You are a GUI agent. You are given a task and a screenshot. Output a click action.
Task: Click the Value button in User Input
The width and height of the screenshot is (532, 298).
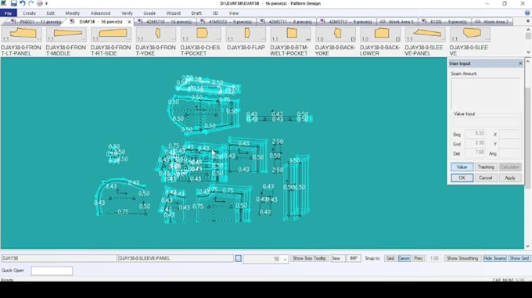tap(462, 167)
